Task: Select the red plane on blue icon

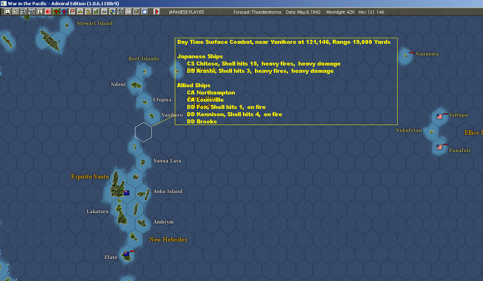Action: (x=64, y=12)
